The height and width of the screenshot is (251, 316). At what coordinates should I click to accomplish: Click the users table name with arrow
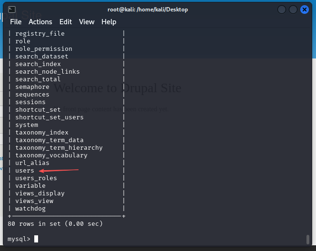pos(25,171)
